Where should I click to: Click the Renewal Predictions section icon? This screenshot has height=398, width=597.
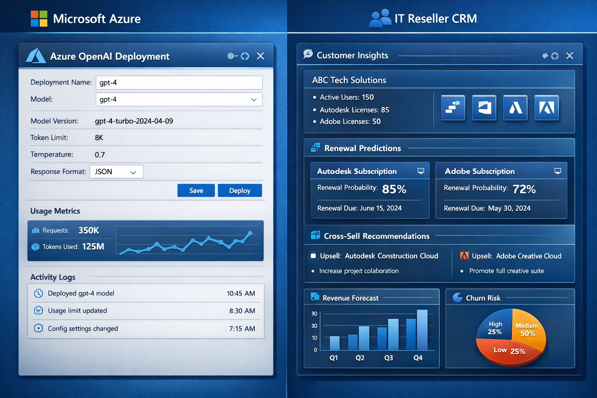pyautogui.click(x=316, y=148)
